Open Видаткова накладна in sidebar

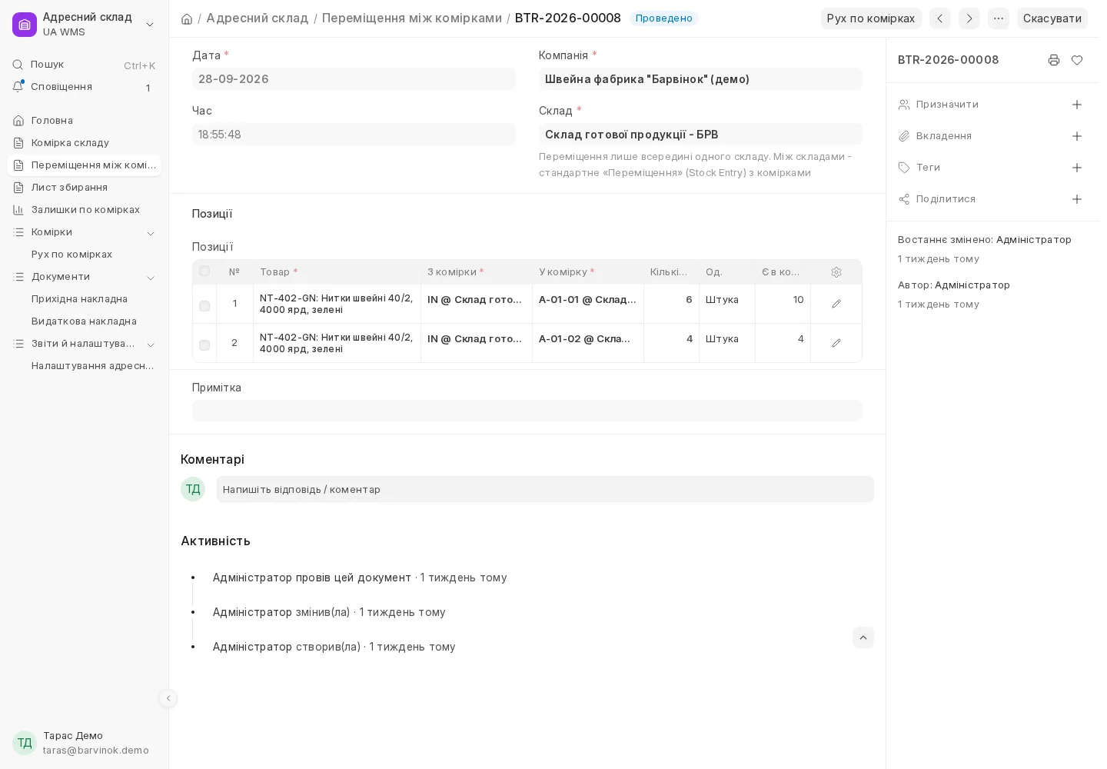coord(85,321)
